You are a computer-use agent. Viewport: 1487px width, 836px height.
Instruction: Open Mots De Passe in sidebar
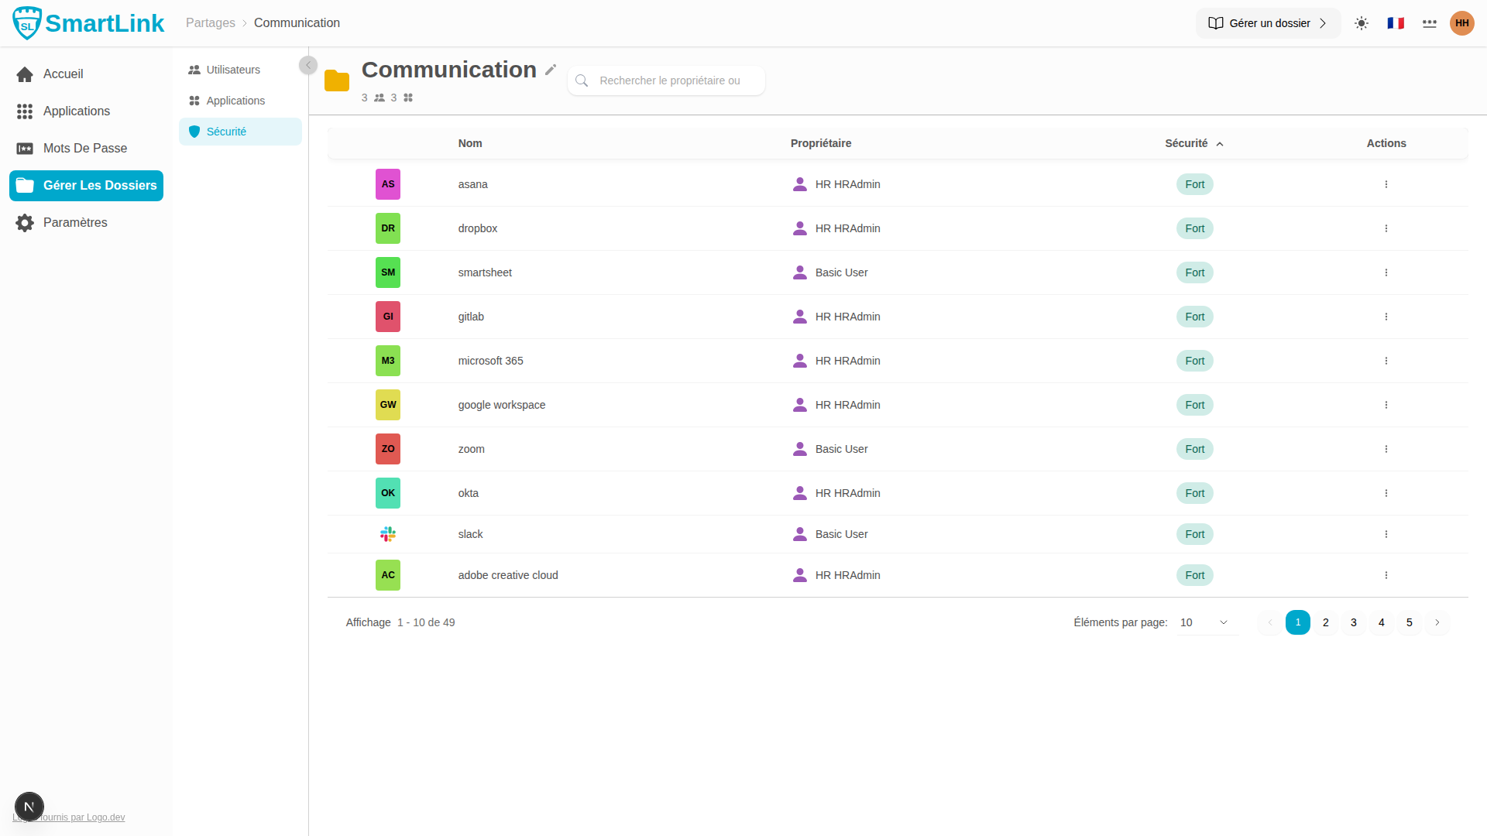85,148
